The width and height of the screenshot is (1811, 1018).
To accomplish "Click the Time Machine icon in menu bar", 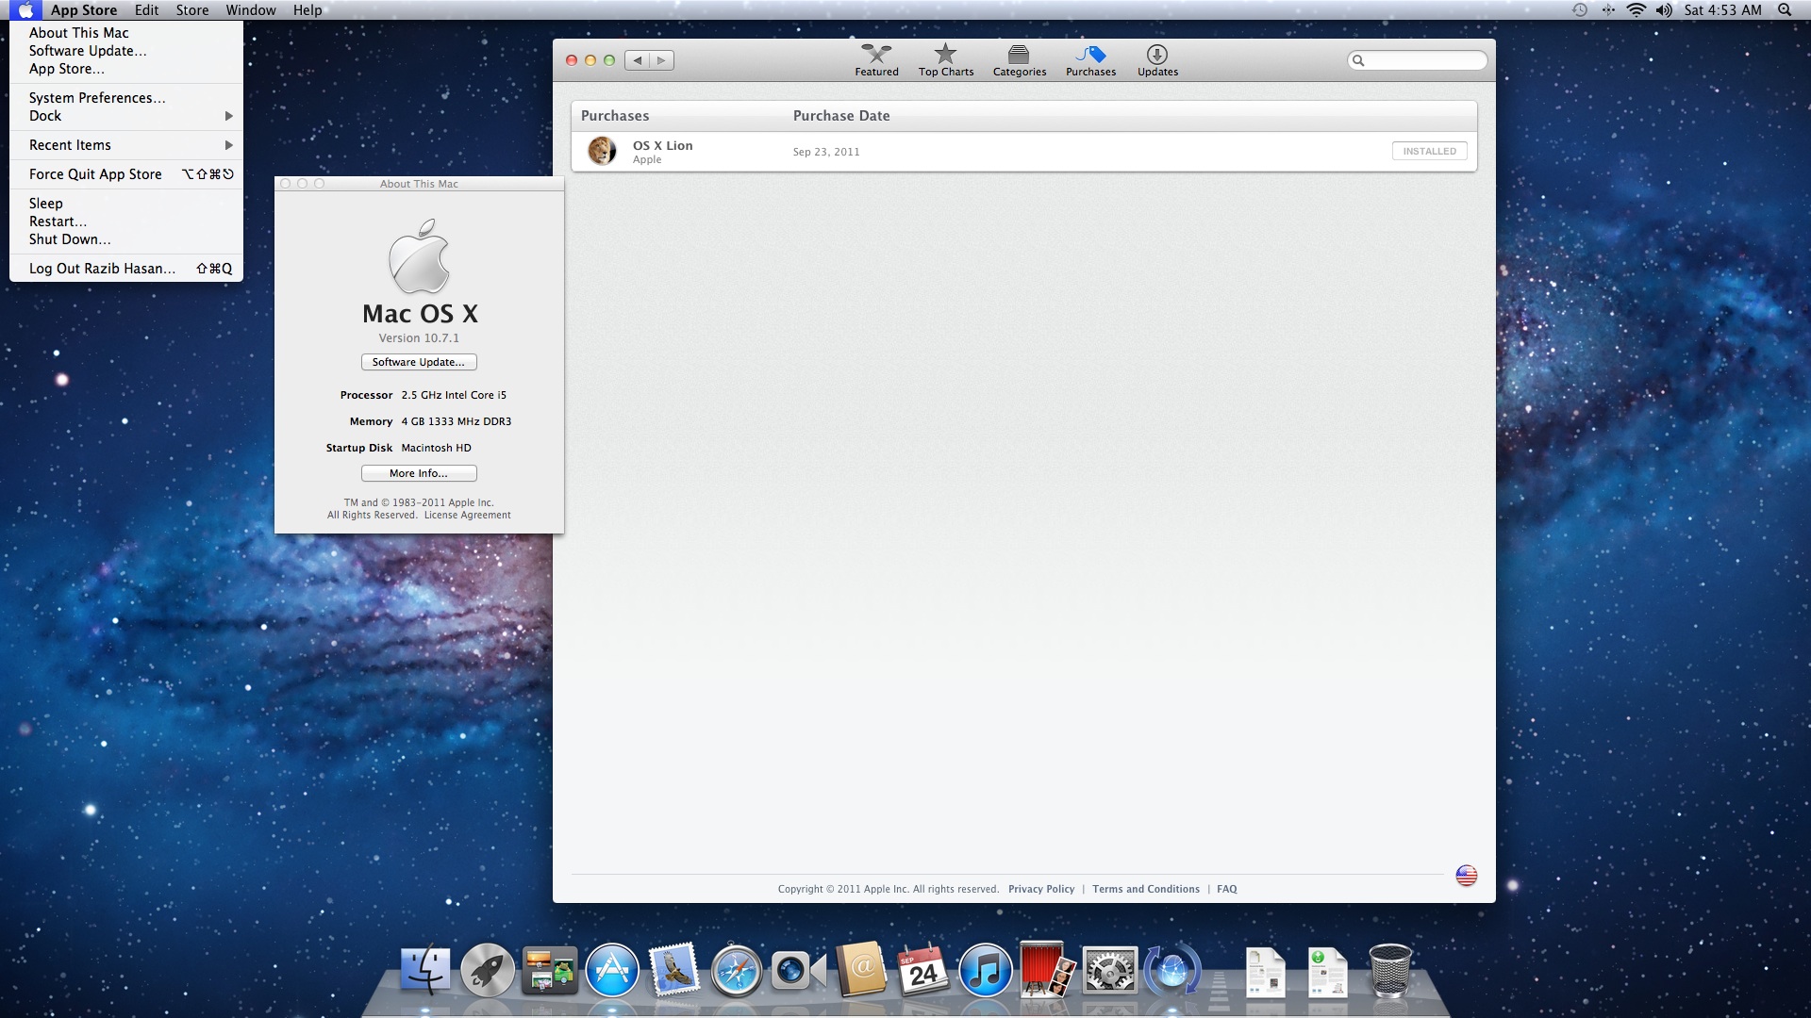I will click(1580, 10).
